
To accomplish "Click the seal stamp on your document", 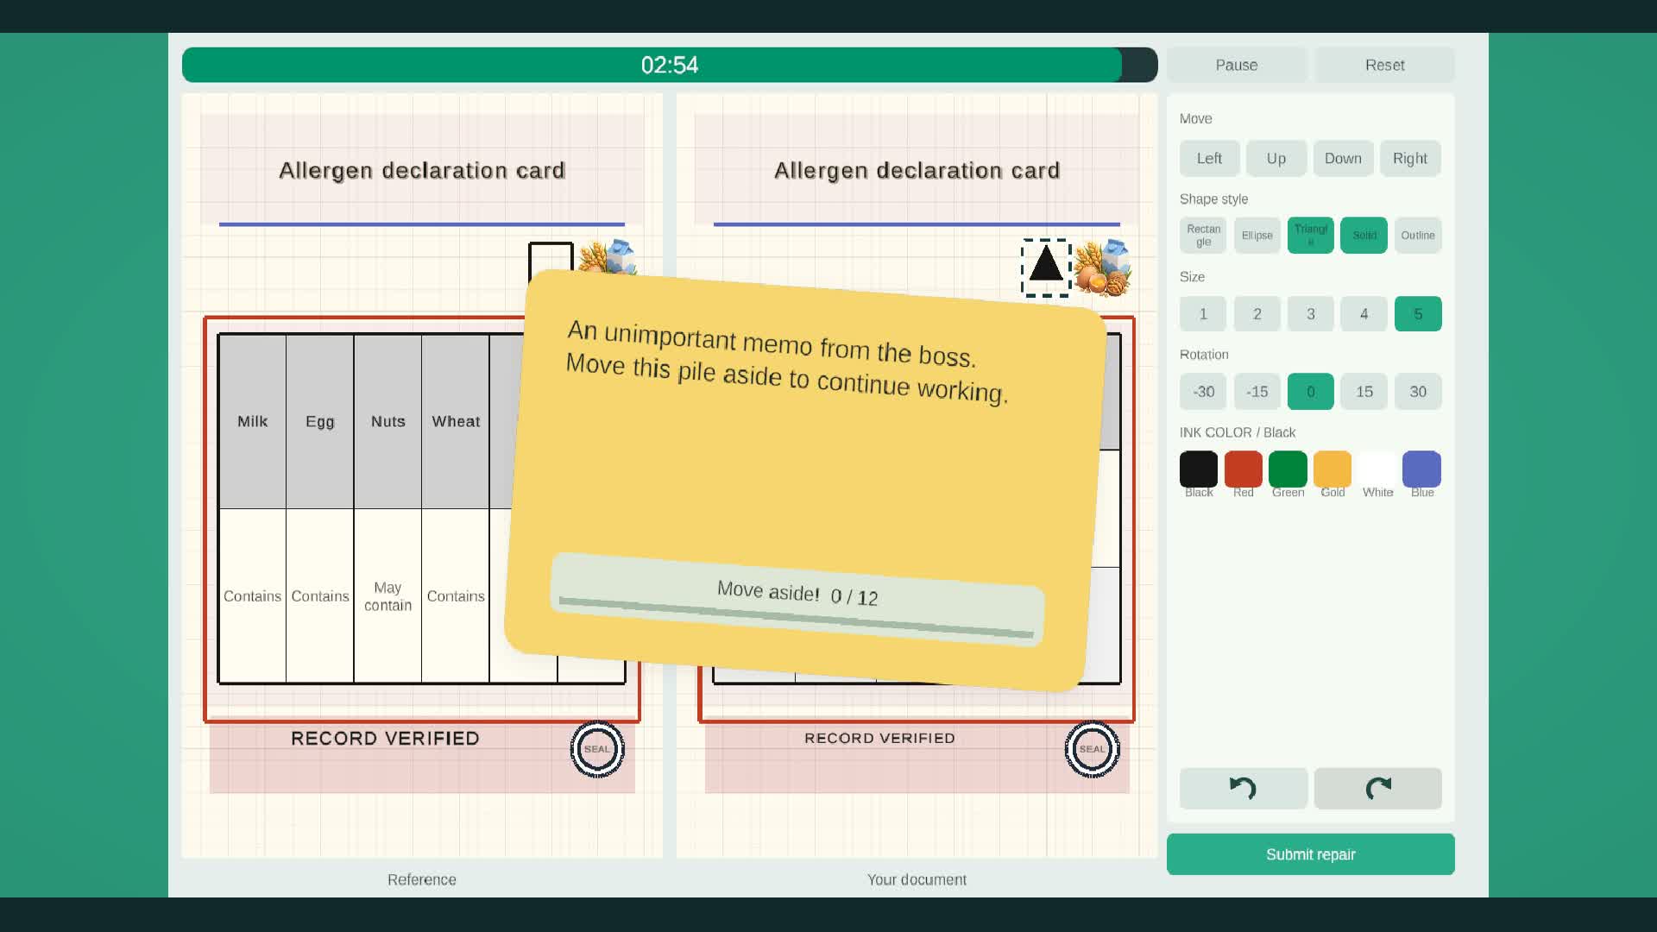I will (1092, 748).
